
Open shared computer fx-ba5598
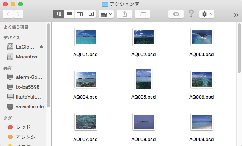pos(23,87)
